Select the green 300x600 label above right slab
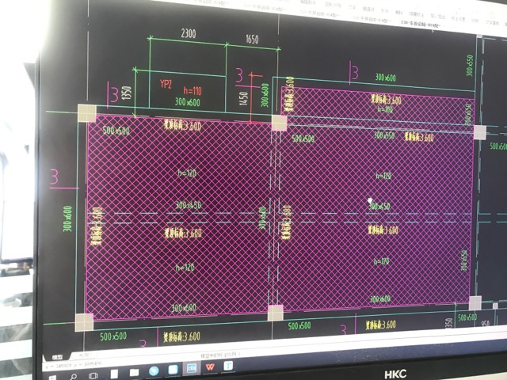 tap(386, 78)
